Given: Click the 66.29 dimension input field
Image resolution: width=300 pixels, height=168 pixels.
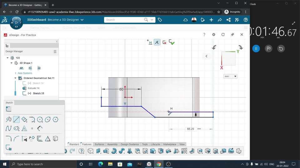Looking at the screenshot, I should coord(190,129).
